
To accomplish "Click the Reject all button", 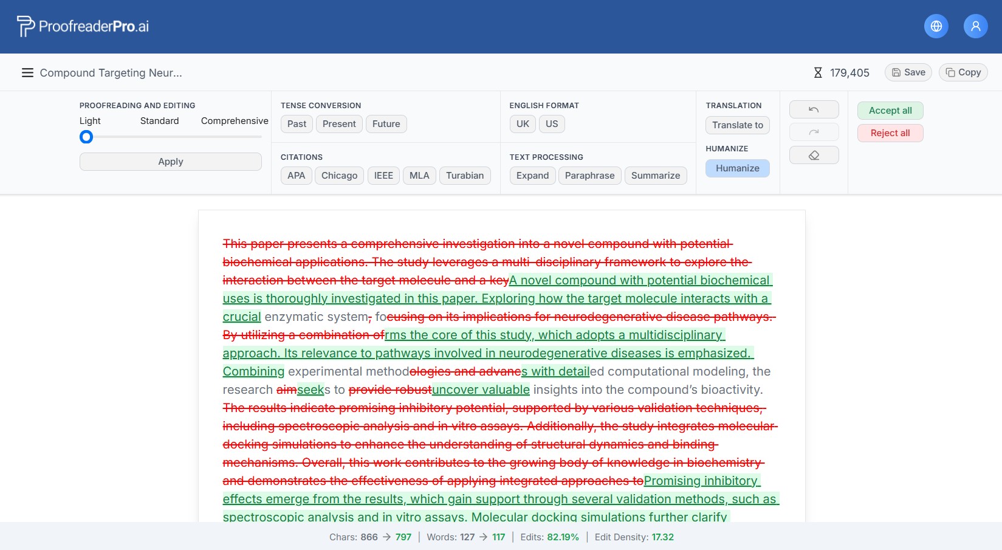I will pos(890,133).
